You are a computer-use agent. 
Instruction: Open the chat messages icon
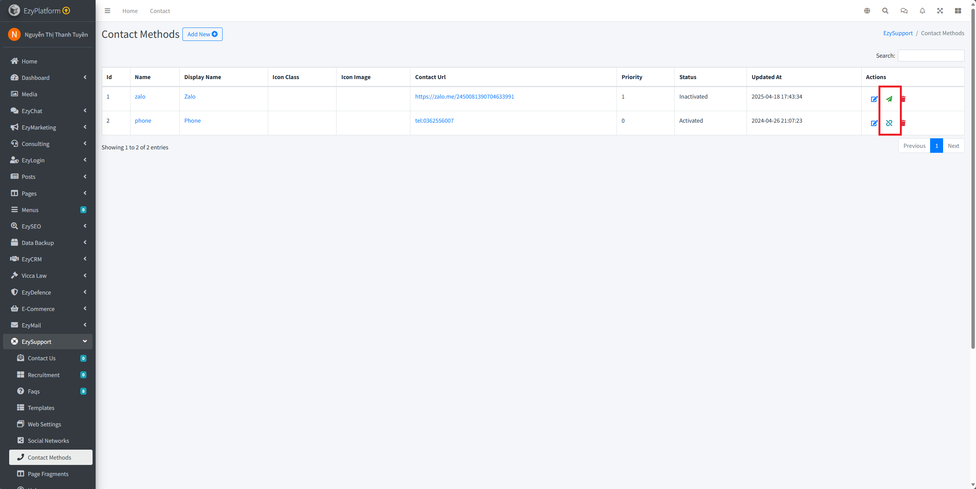(x=904, y=11)
